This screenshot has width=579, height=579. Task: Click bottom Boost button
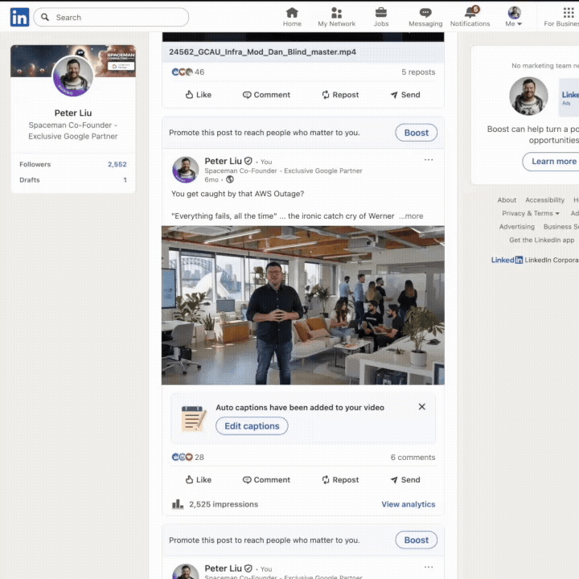pyautogui.click(x=417, y=540)
